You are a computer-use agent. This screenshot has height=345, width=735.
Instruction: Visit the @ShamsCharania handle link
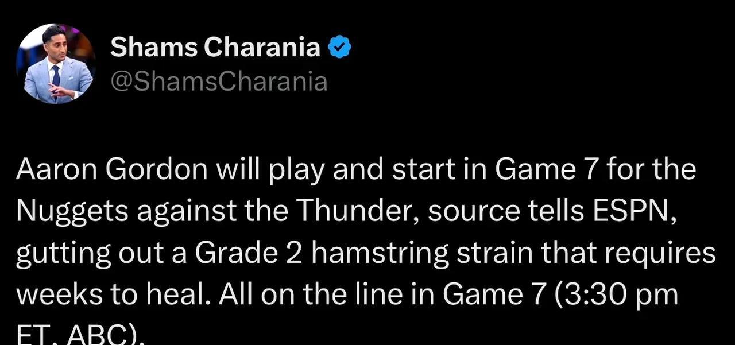tap(219, 82)
